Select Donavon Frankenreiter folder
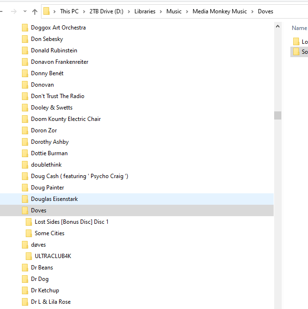The width and height of the screenshot is (308, 309). coord(60,62)
